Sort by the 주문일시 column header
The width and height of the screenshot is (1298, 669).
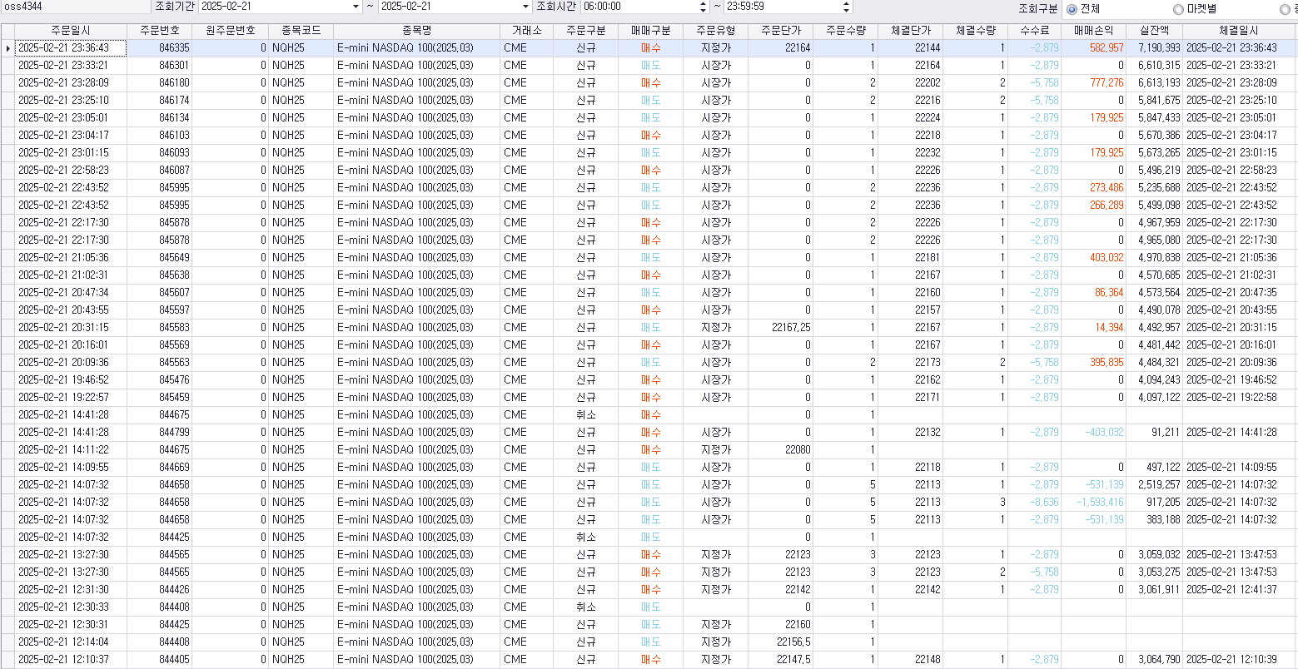tap(71, 30)
